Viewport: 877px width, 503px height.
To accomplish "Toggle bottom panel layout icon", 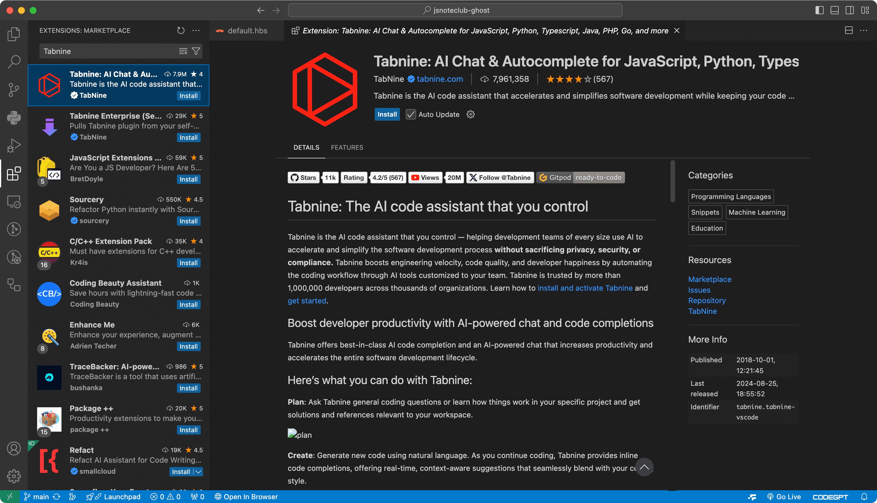I will (835, 10).
